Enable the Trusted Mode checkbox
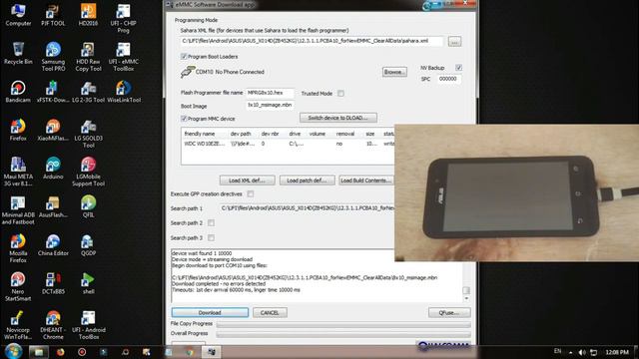This screenshot has width=639, height=359. click(x=340, y=93)
